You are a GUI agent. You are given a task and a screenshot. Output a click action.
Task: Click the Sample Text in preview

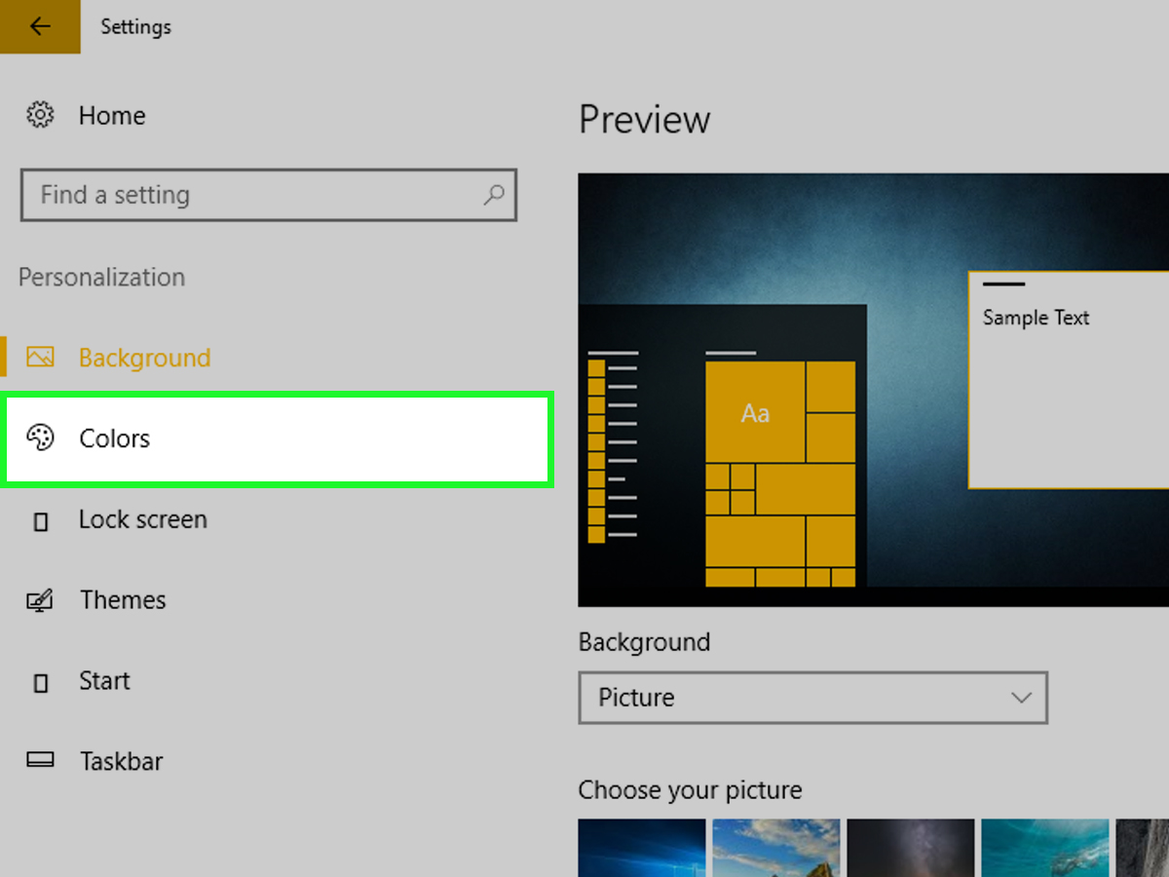pos(1037,318)
